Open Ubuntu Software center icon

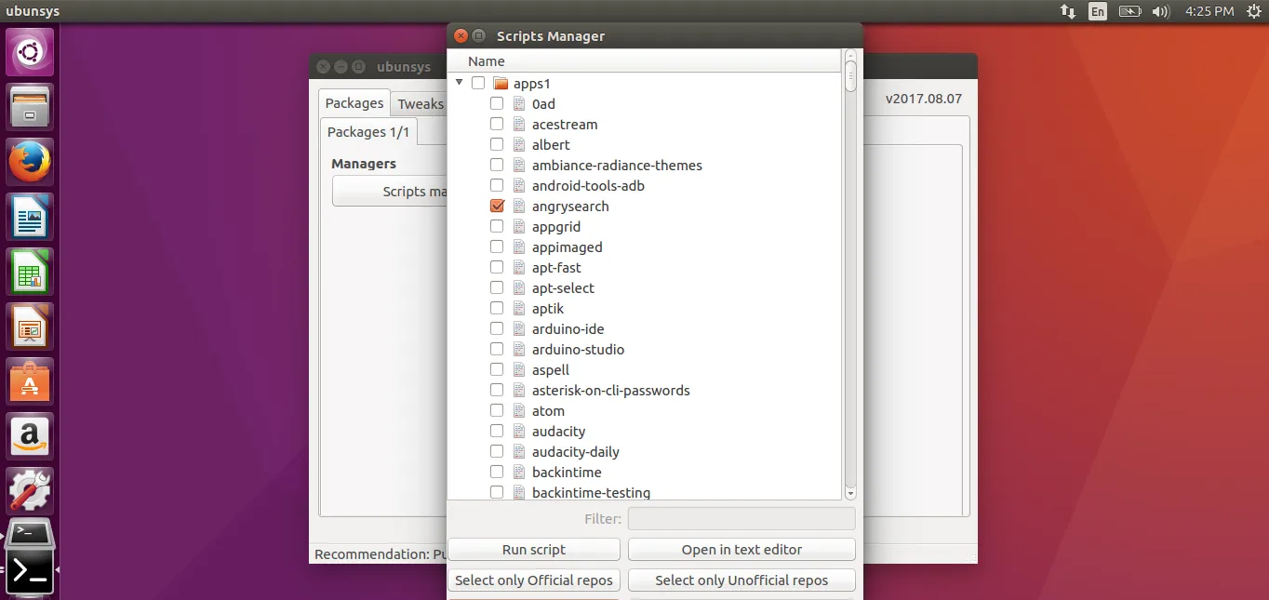[30, 381]
